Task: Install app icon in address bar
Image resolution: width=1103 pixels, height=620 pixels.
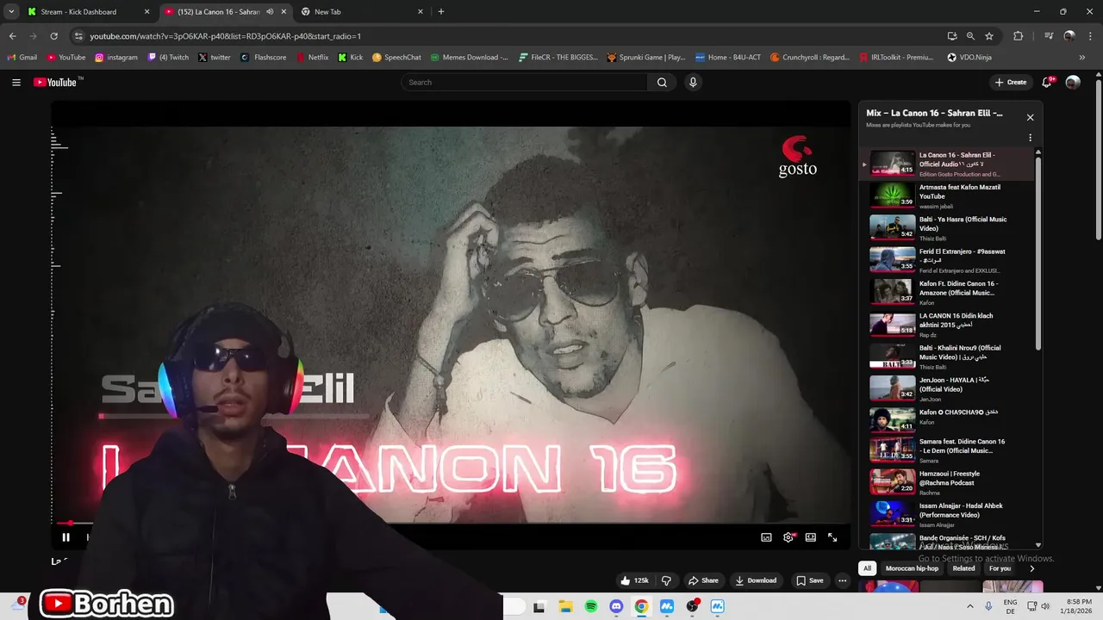Action: (x=951, y=36)
